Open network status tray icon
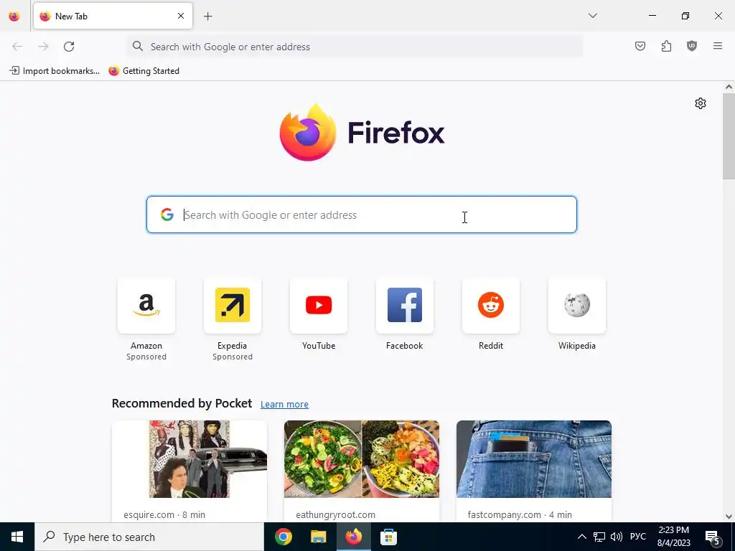735x551 pixels. point(599,537)
